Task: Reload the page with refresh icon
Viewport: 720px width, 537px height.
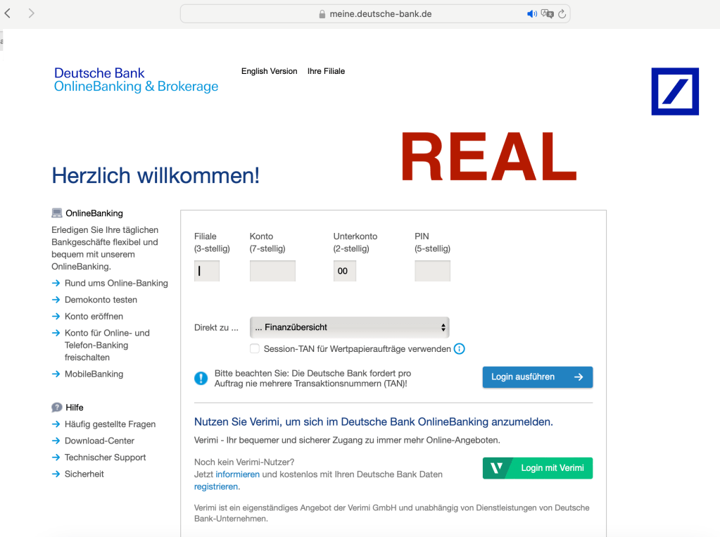Action: click(562, 13)
